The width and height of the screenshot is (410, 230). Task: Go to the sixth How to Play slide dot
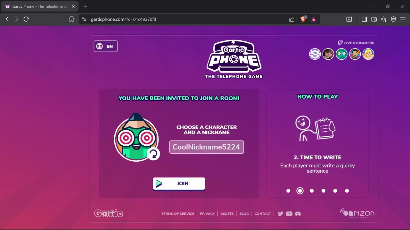pos(347,191)
